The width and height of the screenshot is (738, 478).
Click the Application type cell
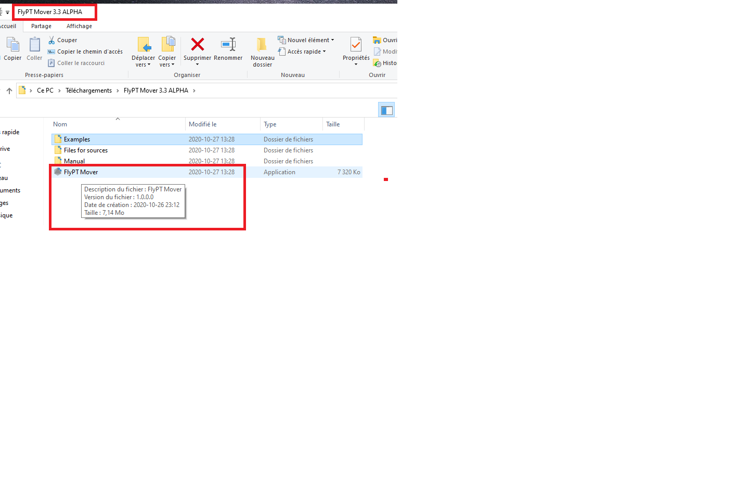(x=279, y=172)
